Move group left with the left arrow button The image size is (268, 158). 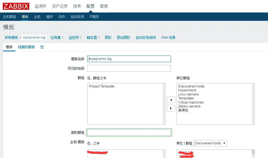click(x=171, y=100)
